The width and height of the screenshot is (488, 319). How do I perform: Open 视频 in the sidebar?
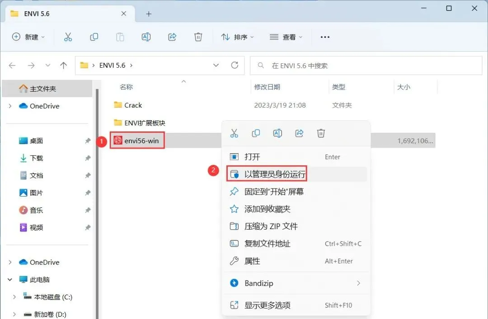36,227
